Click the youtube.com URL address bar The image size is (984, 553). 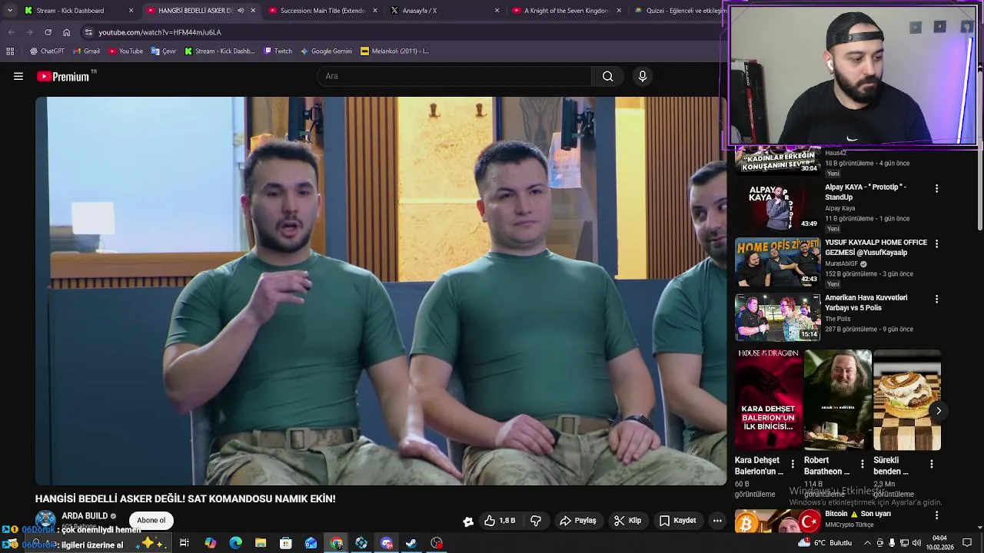tap(160, 32)
